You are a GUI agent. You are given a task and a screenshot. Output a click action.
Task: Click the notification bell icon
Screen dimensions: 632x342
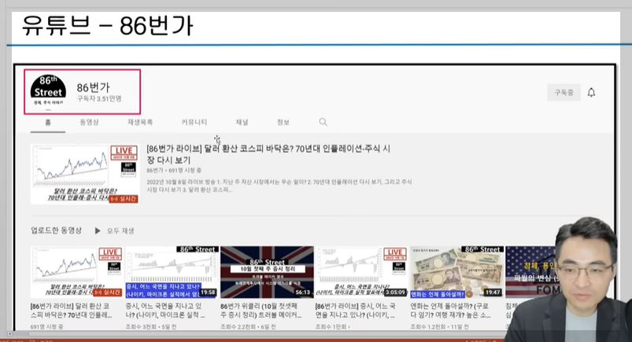click(591, 93)
